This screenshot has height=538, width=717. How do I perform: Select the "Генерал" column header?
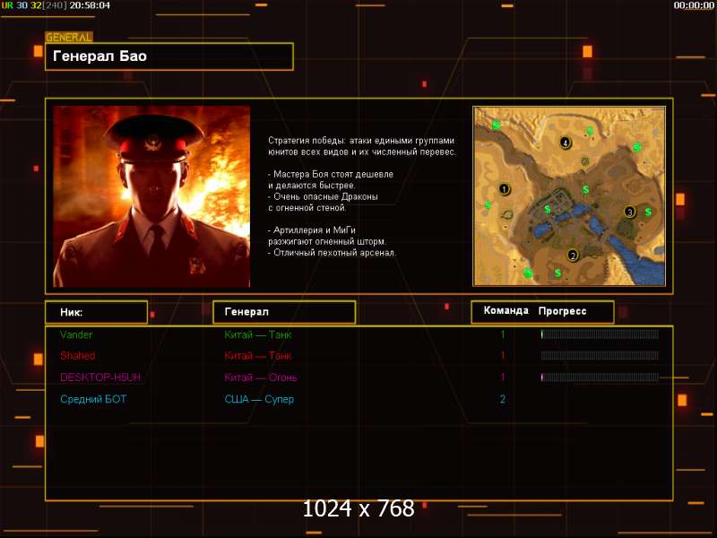[283, 312]
